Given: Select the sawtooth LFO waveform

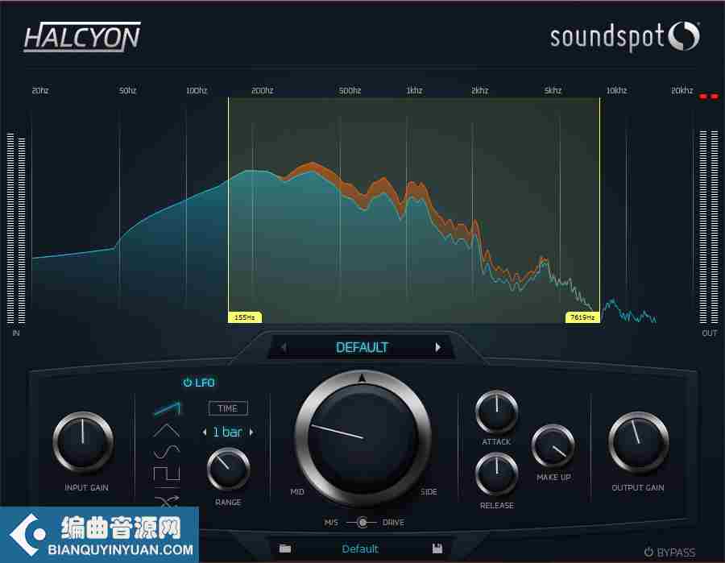Looking at the screenshot, I should 167,408.
